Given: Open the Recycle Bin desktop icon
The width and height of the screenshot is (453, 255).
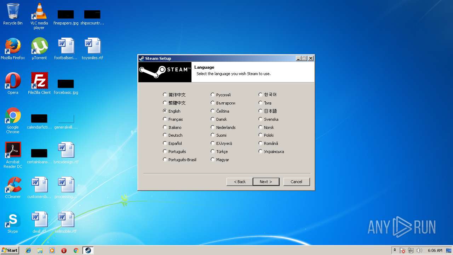Looking at the screenshot, I should (13, 14).
